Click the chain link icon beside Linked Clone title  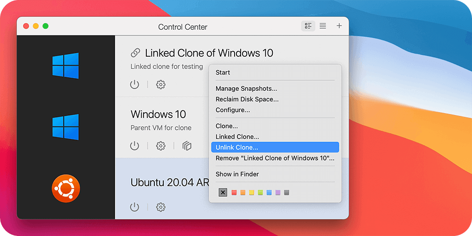[x=135, y=53]
